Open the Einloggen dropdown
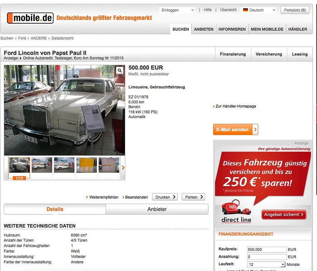This screenshot has width=317, height=271. pyautogui.click(x=177, y=10)
